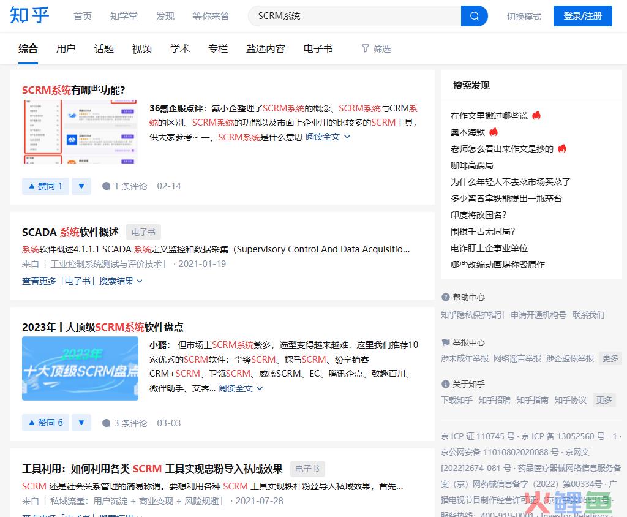
Task: Click the 登录/注册 button
Action: (583, 16)
